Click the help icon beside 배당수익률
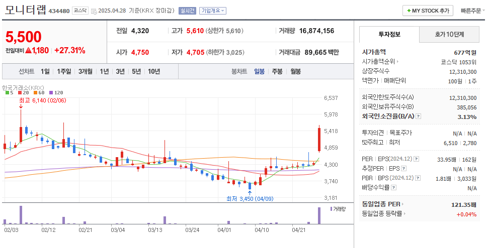Image resolution: width=487 pixels, height=248 pixels. [393, 188]
